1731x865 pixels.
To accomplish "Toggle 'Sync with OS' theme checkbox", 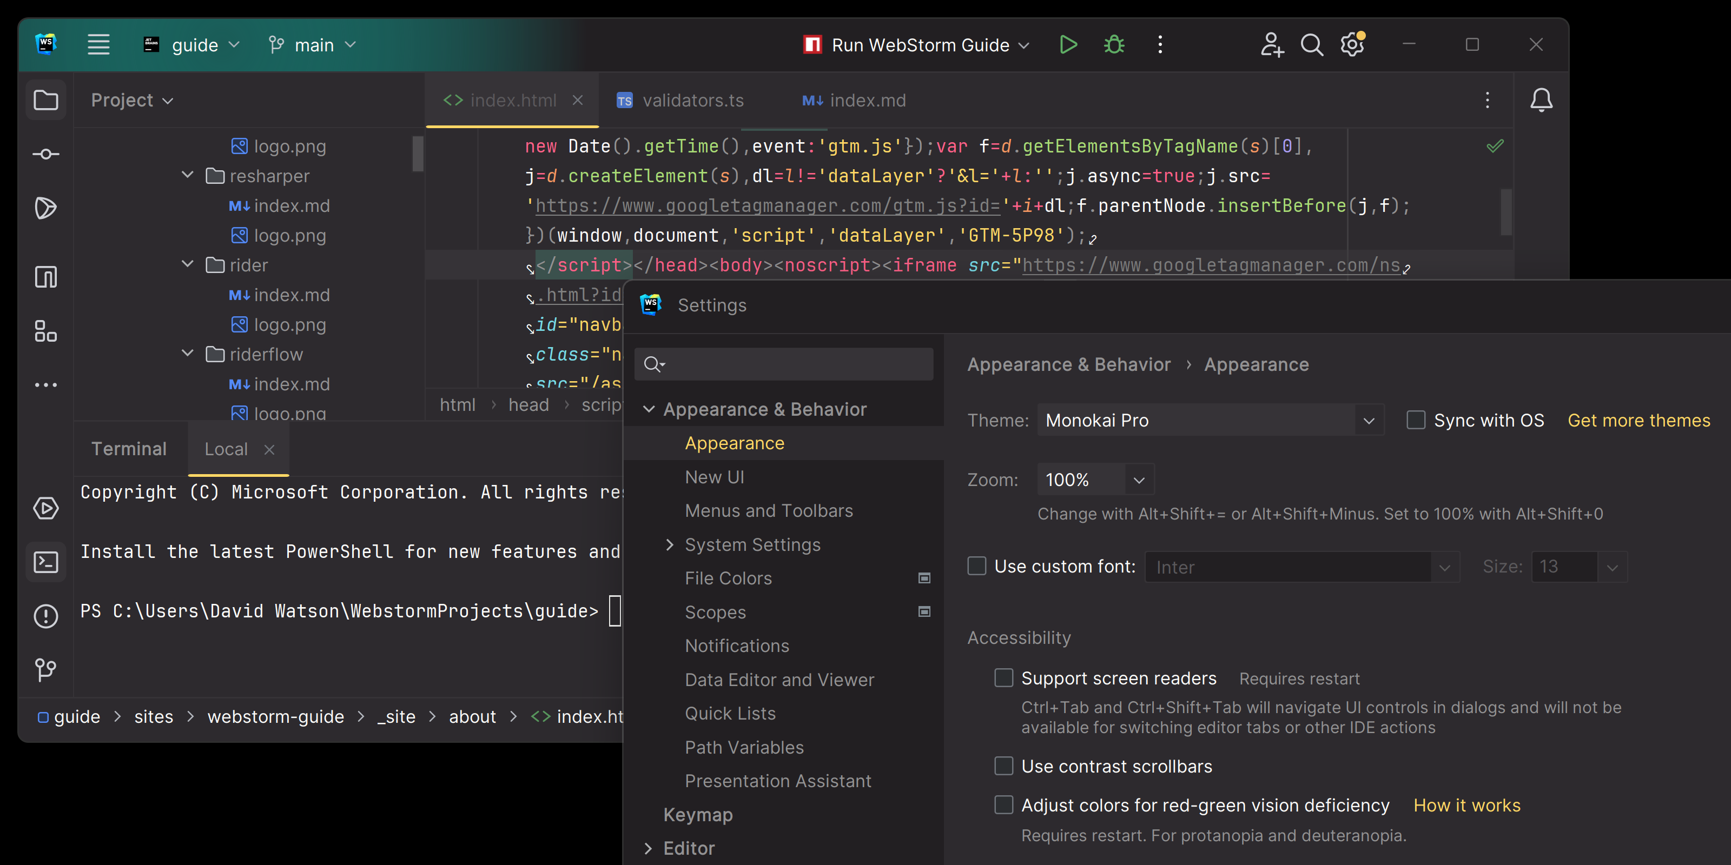I will 1414,420.
